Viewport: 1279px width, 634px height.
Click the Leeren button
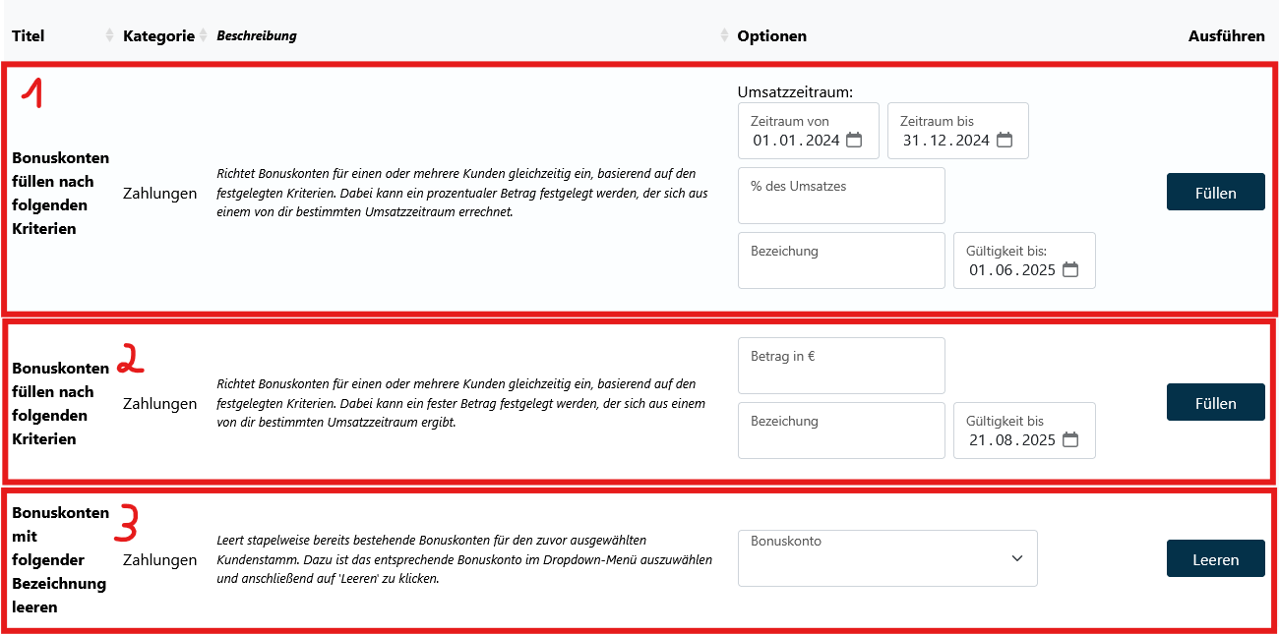(x=1215, y=559)
